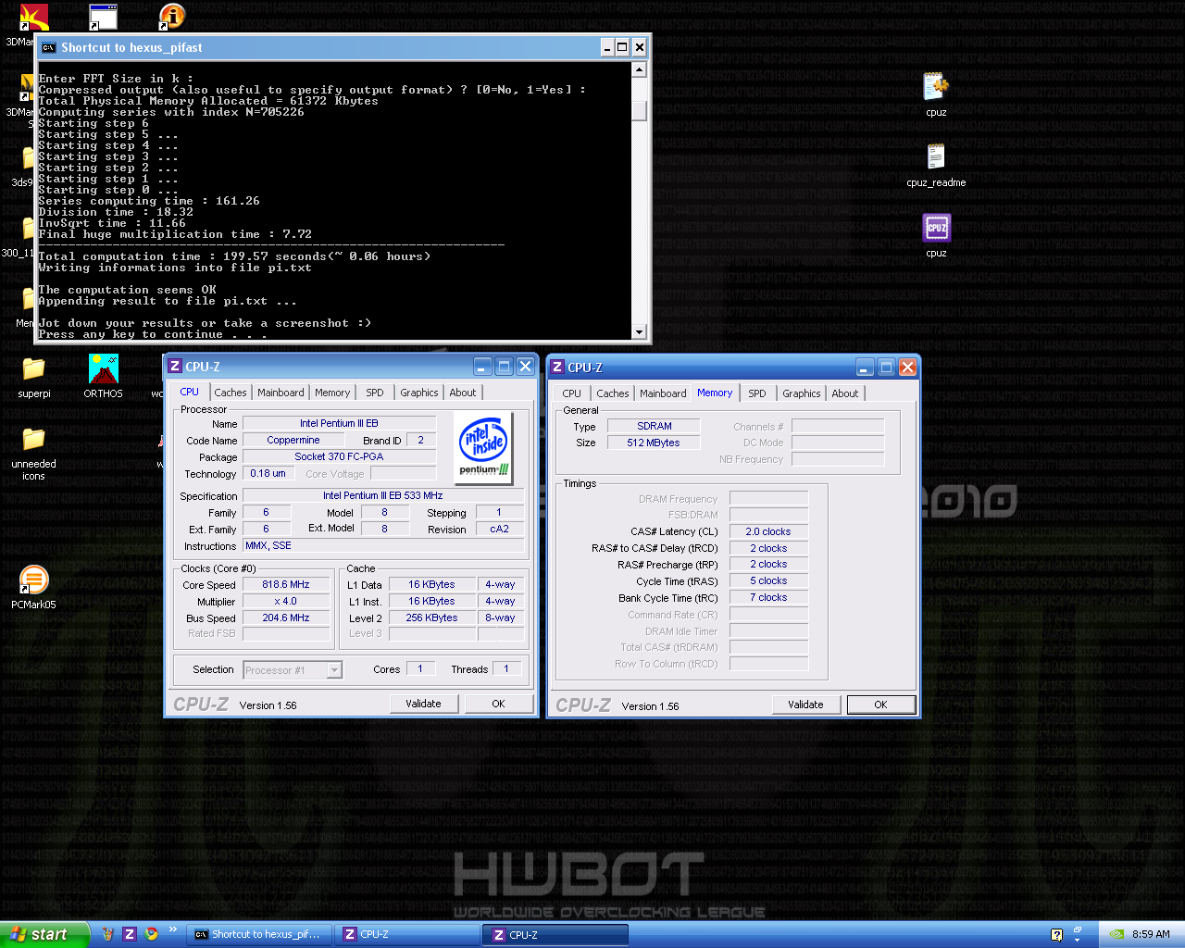The height and width of the screenshot is (948, 1185).
Task: Expand the quick launch overflow chevron
Action: [173, 929]
